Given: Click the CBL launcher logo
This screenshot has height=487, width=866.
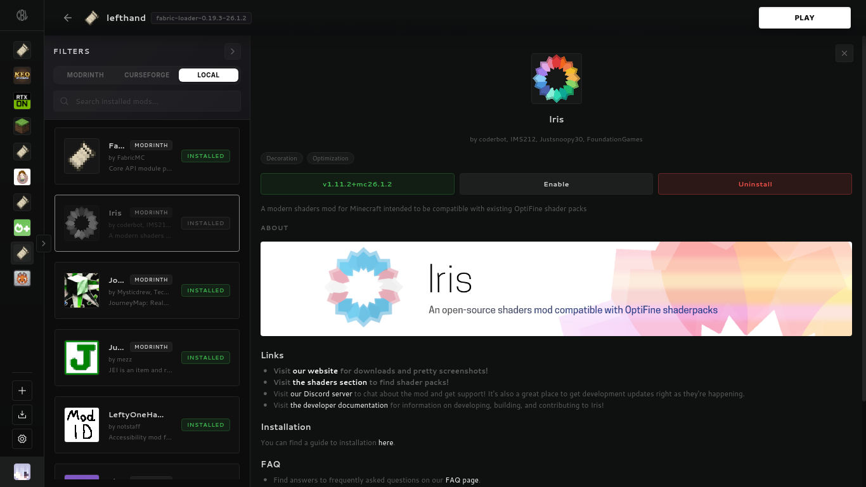Looking at the screenshot, I should (22, 16).
